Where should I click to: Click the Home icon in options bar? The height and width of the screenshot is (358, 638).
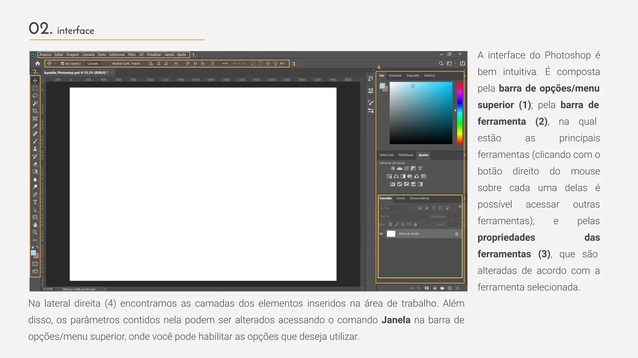[x=38, y=63]
